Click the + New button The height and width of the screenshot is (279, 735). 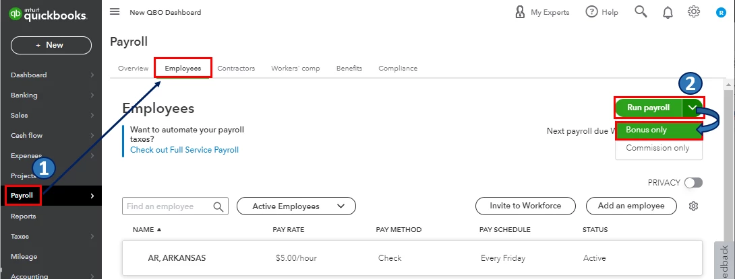pos(51,45)
